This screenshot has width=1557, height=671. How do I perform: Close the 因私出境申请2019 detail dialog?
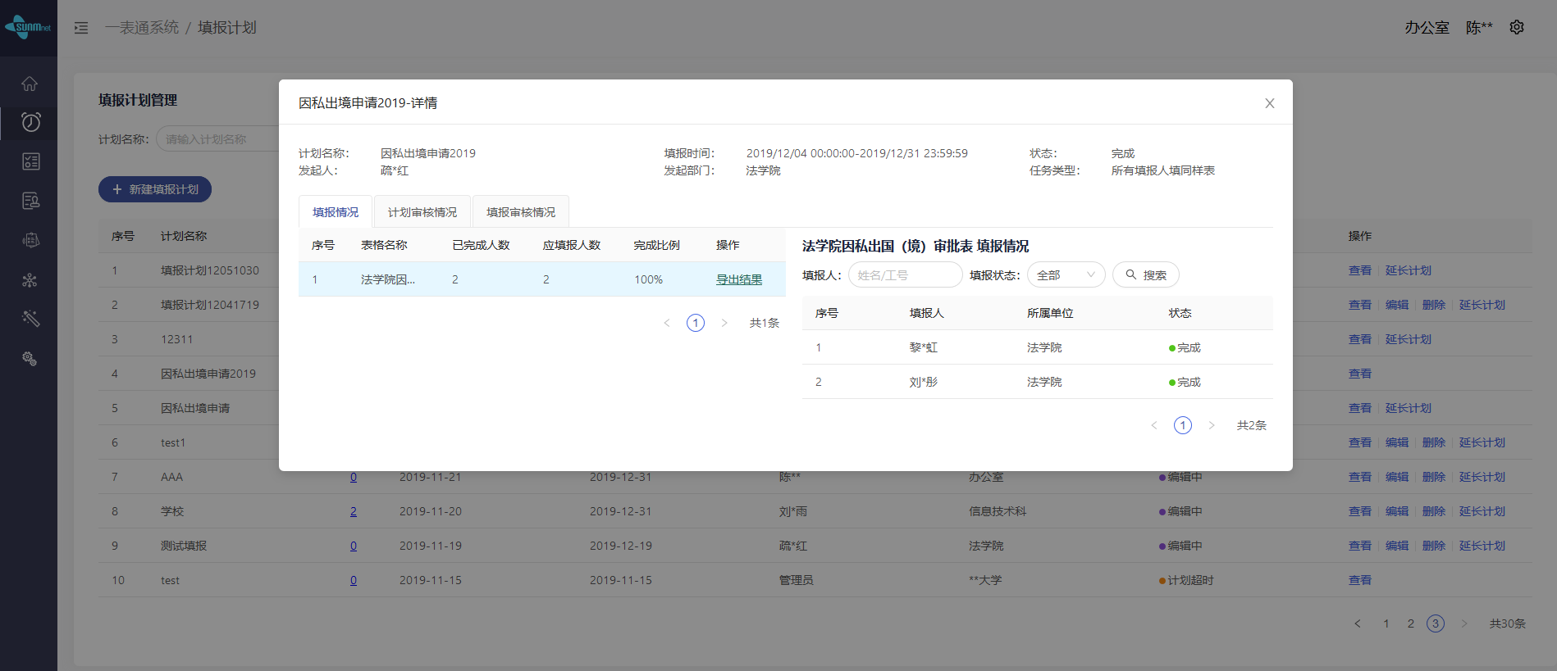(1269, 103)
